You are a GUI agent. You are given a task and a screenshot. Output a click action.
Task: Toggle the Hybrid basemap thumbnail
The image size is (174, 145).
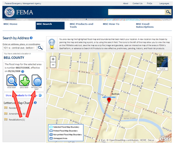[162, 63]
